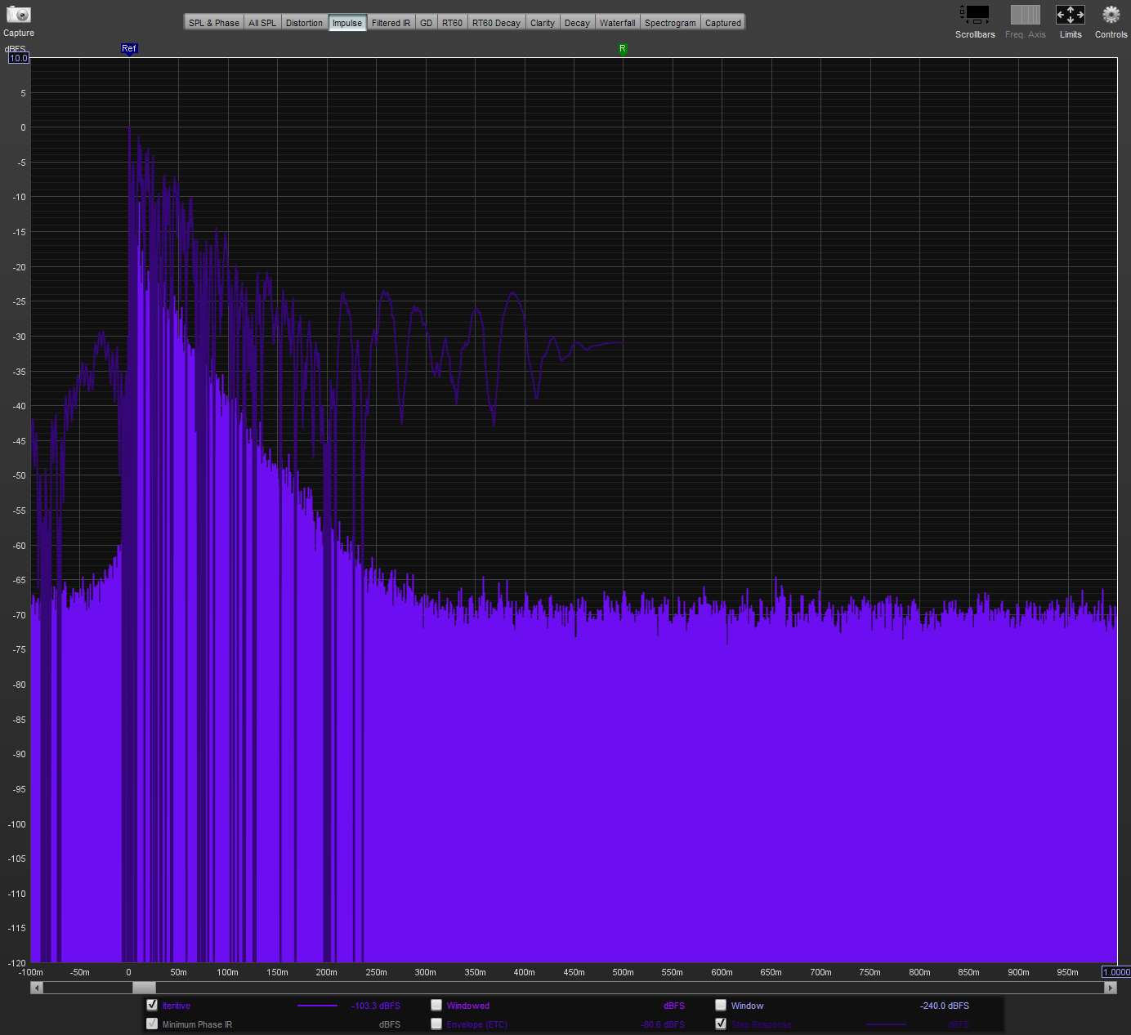Open the Clarity tab

(x=543, y=23)
